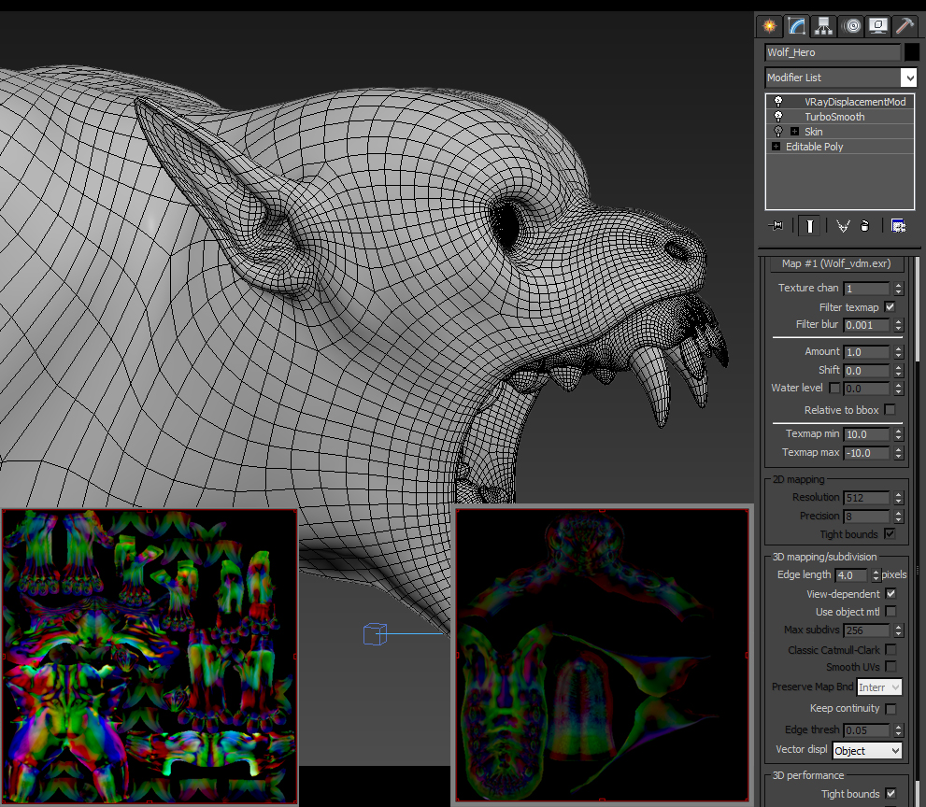Enable the Use object mtl checkbox
926x807 pixels.
891,612
